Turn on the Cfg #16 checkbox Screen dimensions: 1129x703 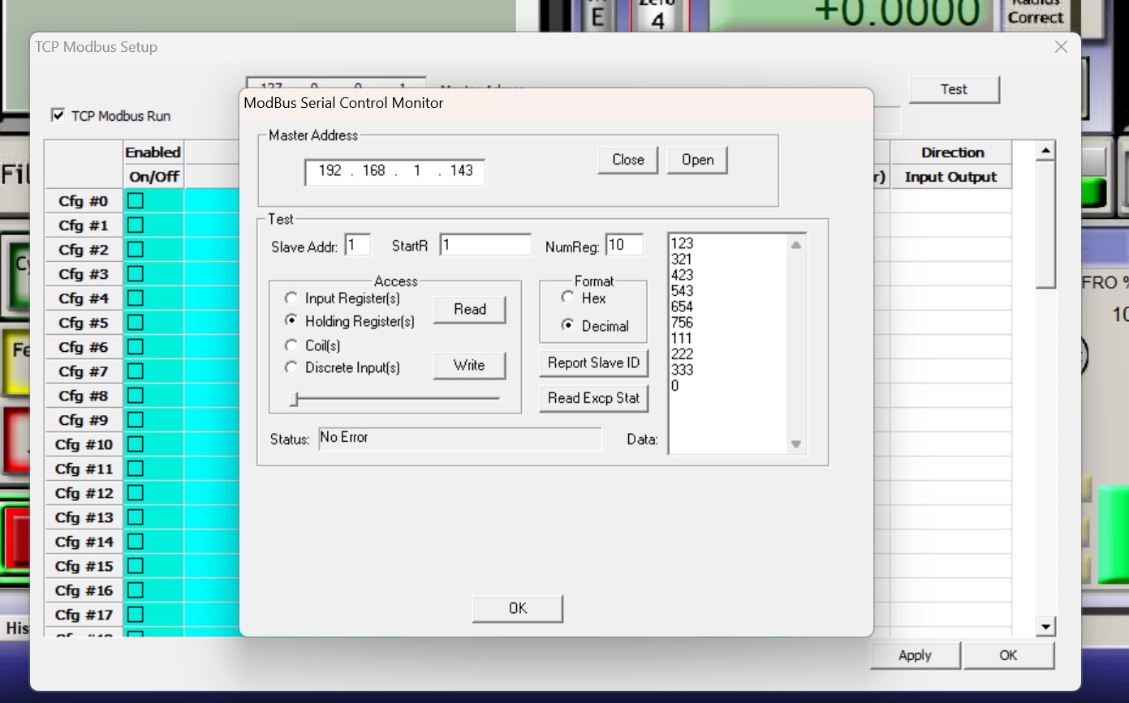[x=136, y=590]
